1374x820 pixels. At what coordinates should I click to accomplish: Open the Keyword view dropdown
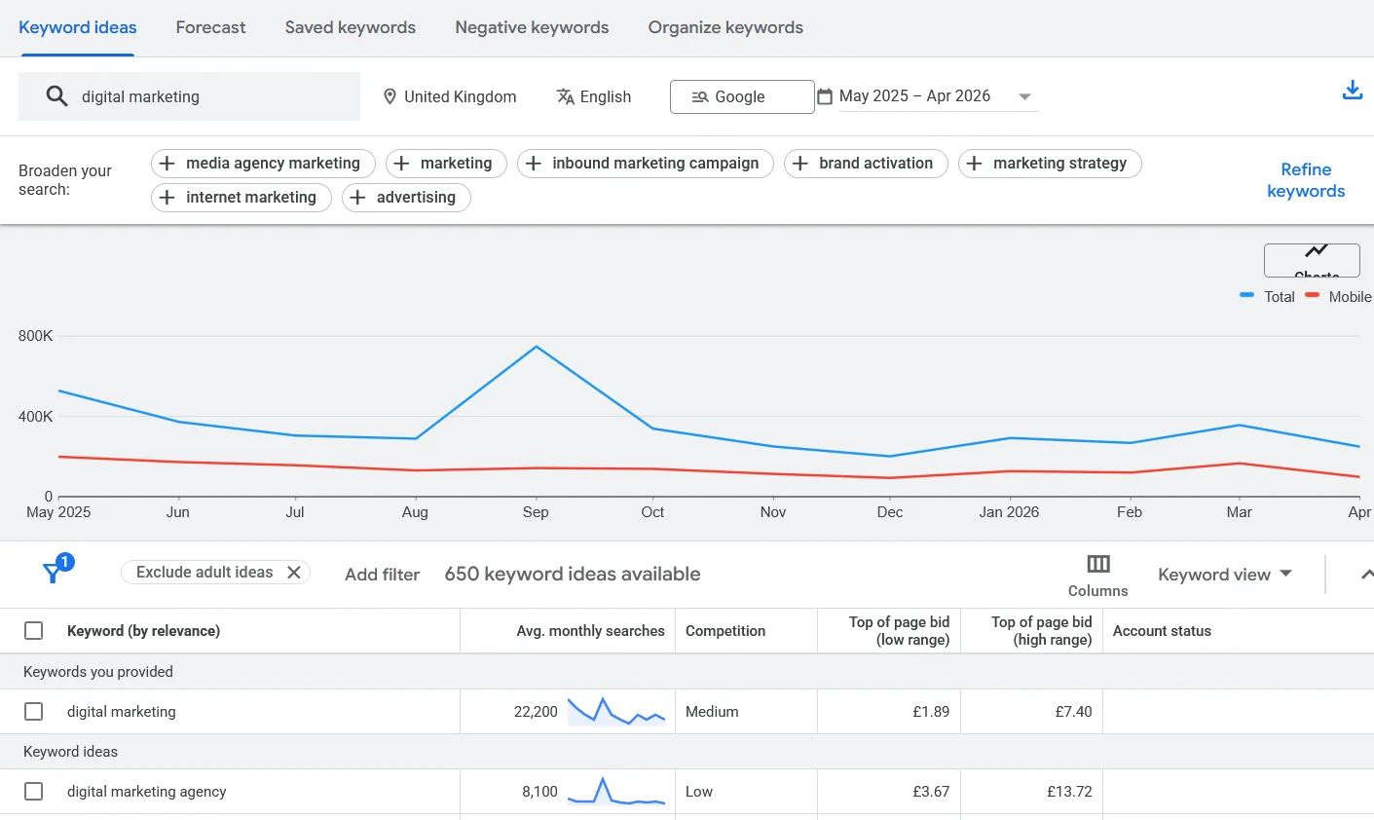click(x=1225, y=575)
